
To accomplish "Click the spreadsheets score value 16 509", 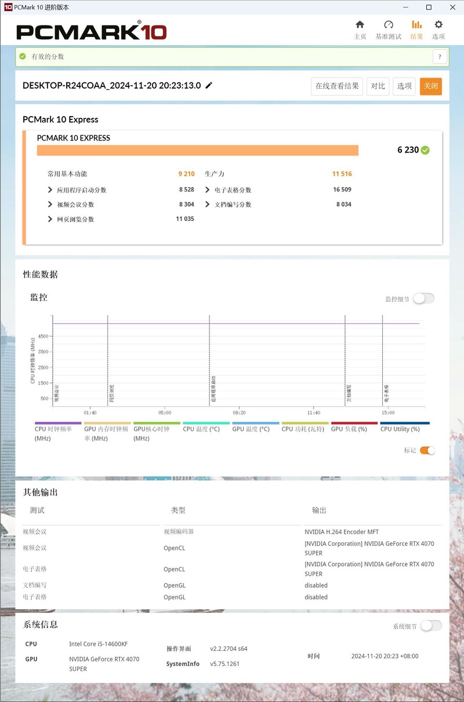I will (x=342, y=190).
